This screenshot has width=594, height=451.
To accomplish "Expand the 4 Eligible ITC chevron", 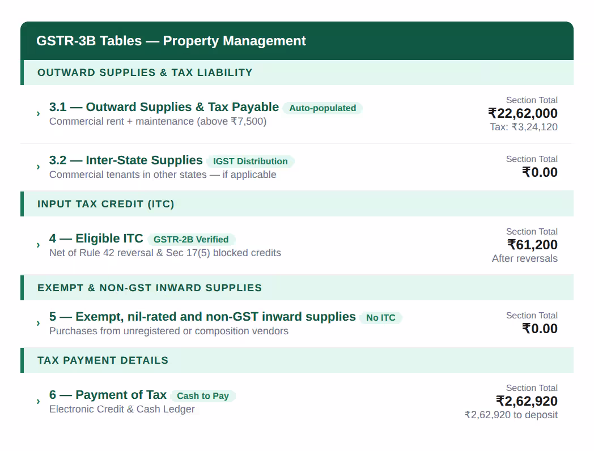I will 39,245.
